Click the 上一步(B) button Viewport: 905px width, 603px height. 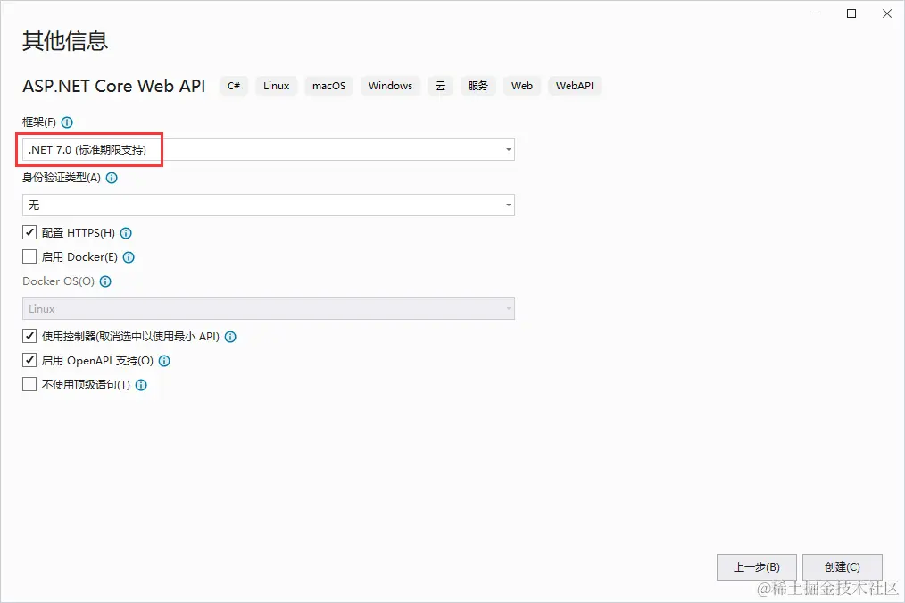tap(757, 567)
